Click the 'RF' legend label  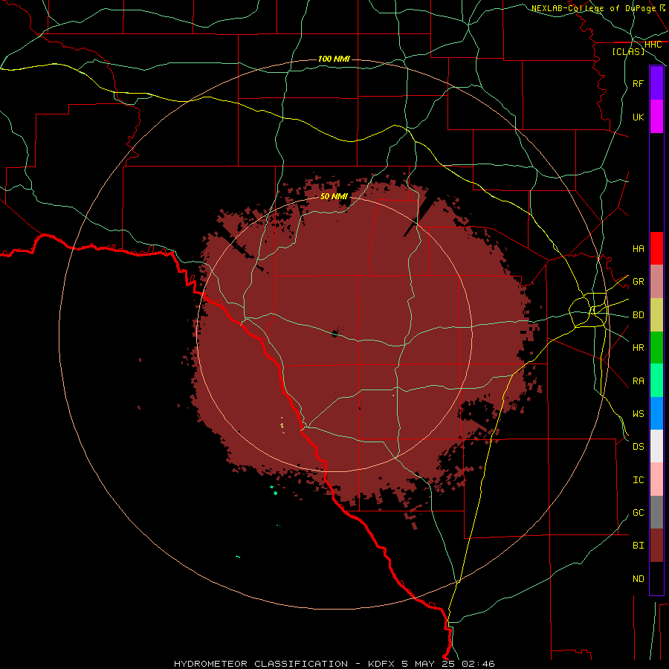638,83
